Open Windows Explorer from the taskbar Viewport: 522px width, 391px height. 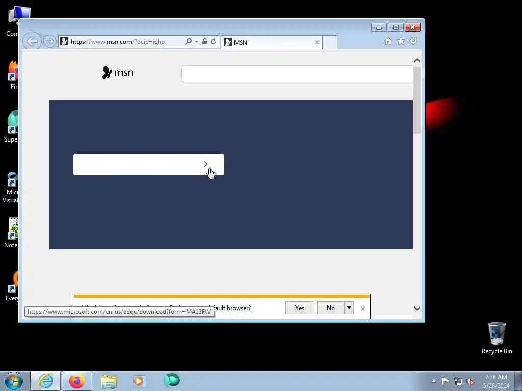coord(109,381)
